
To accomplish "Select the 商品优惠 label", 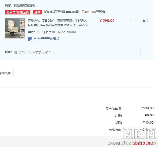I will 115,130.
